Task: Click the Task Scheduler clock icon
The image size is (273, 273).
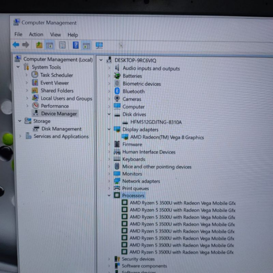Action: point(35,75)
